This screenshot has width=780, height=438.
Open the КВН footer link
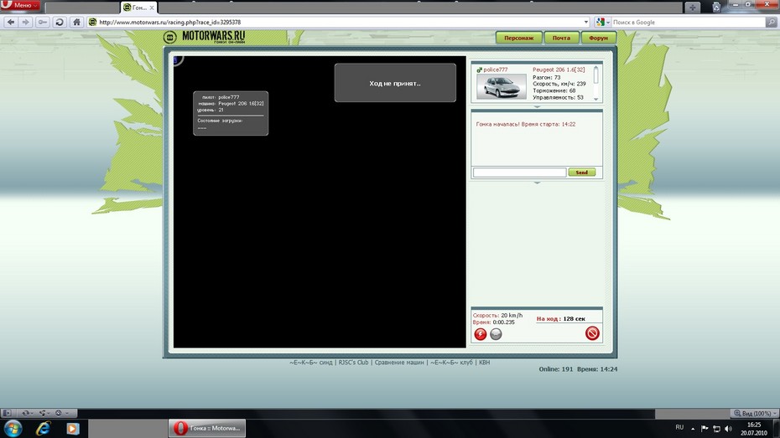pyautogui.click(x=485, y=363)
